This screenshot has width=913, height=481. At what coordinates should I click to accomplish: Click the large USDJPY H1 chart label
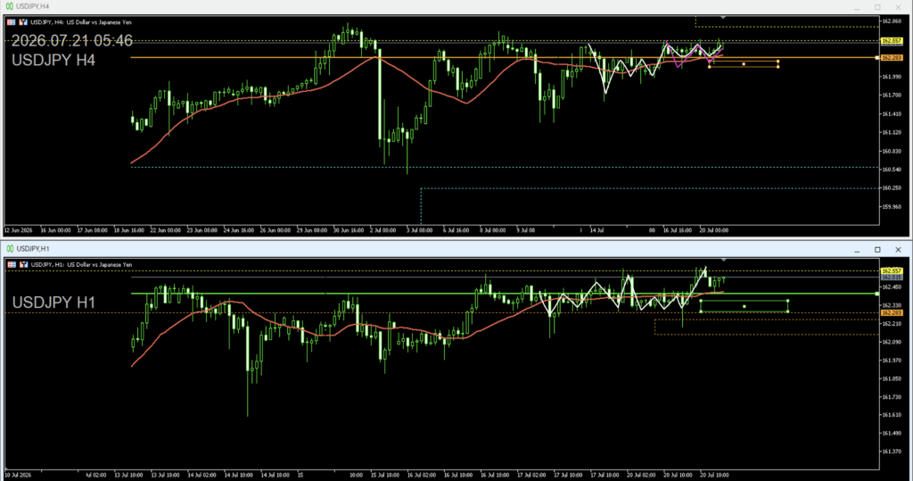(53, 303)
